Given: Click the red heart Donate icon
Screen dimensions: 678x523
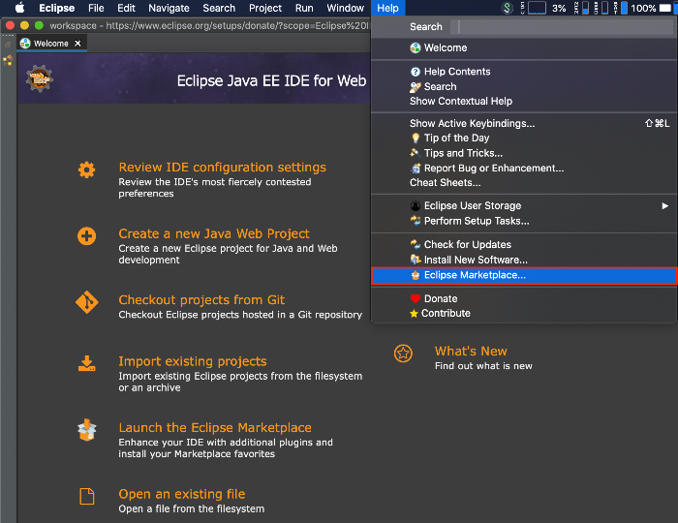Looking at the screenshot, I should tap(416, 298).
